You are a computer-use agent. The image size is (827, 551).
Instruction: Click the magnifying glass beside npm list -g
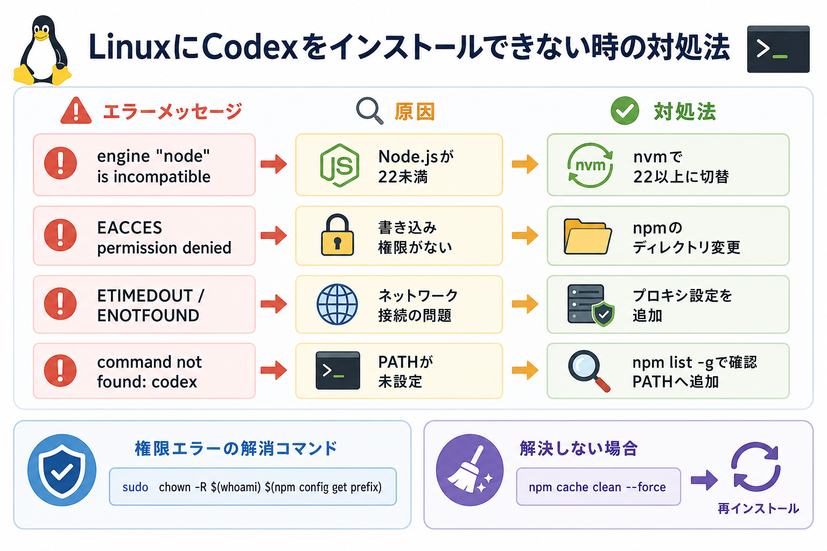589,371
